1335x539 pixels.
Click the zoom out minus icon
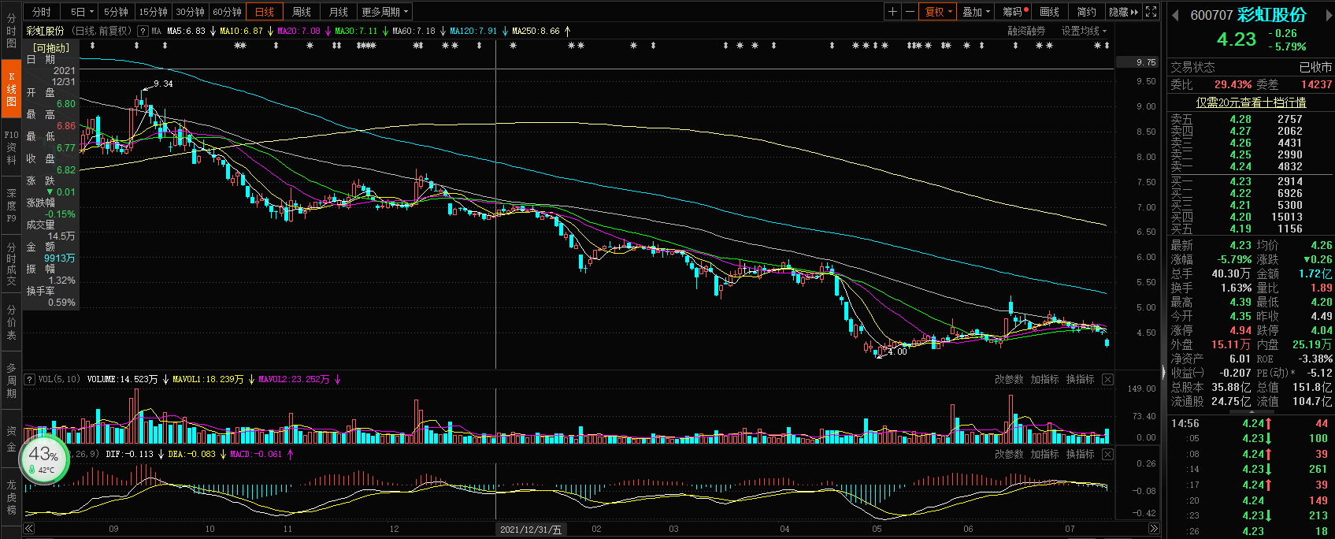[x=910, y=12]
